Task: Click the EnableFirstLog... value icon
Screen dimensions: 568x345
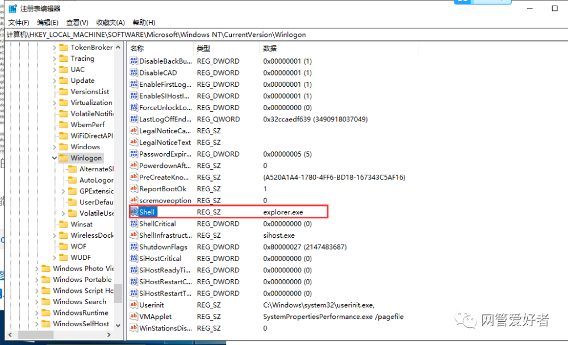Action: (x=133, y=84)
